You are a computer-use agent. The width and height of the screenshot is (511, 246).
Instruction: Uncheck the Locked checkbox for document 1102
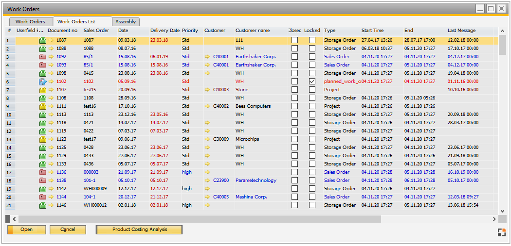(312, 82)
